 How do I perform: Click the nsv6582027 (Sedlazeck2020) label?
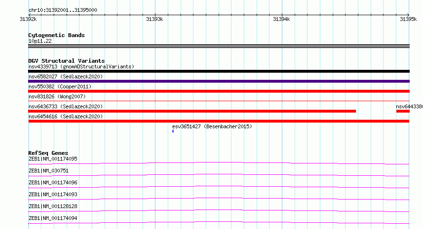[x=66, y=76]
